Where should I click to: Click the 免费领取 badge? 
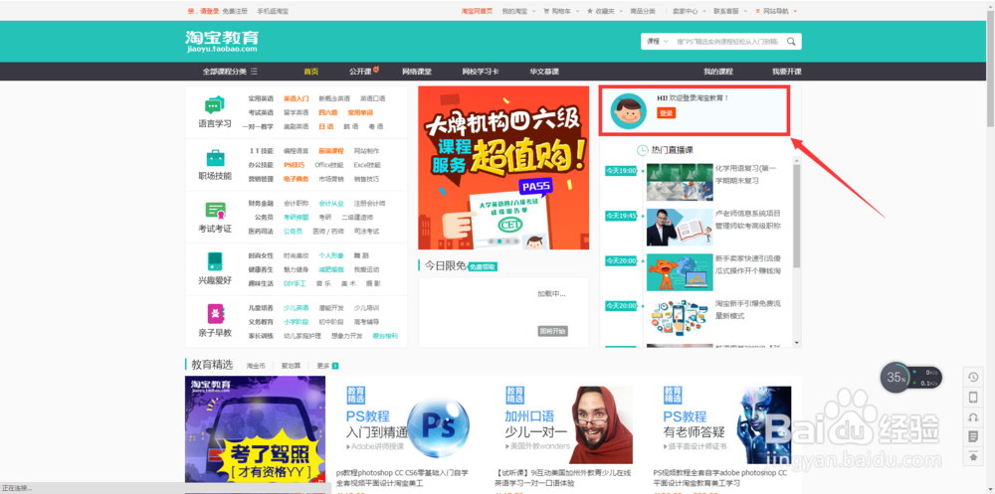[x=483, y=267]
